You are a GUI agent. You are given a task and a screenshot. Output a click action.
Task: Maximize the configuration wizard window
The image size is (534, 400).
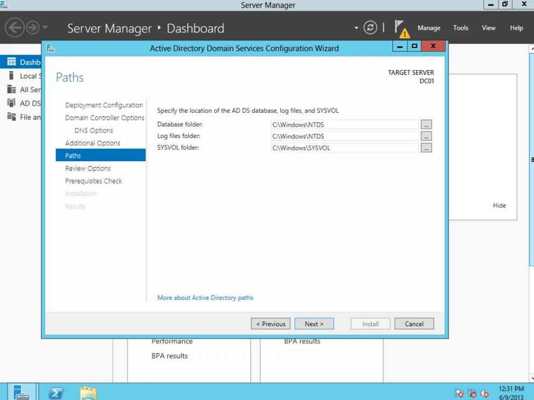[414, 46]
